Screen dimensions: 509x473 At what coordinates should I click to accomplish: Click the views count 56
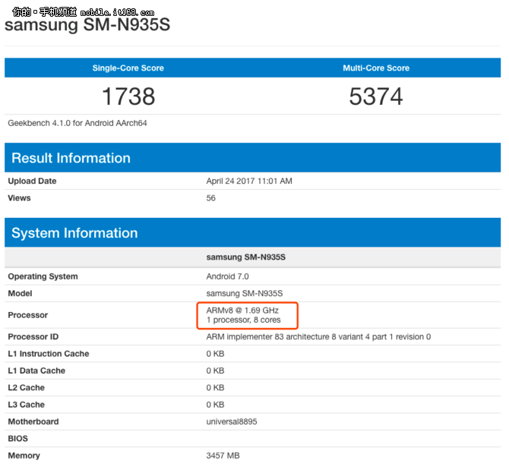[210, 198]
